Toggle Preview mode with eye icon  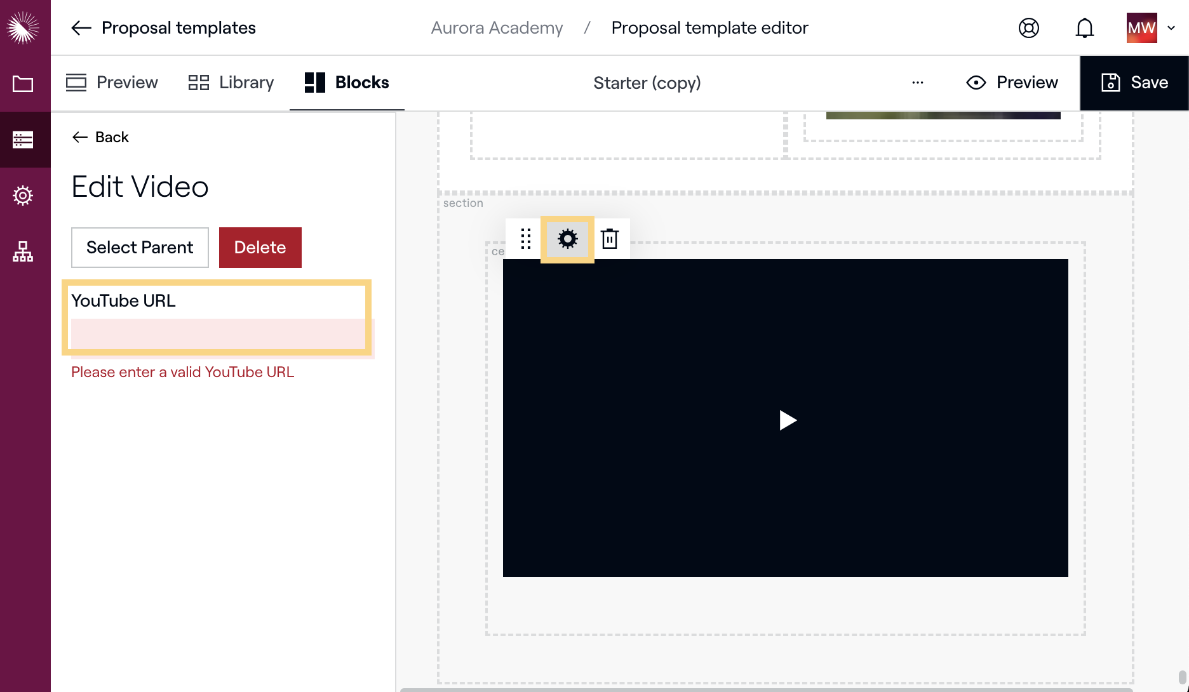tap(1012, 83)
